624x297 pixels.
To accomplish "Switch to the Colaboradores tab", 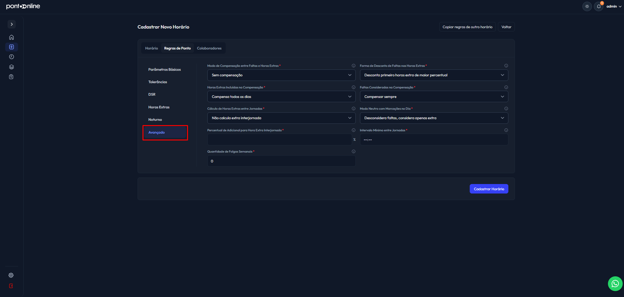I will coord(209,48).
